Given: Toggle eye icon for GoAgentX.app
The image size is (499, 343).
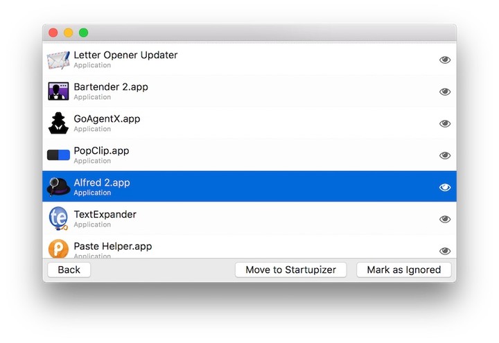Looking at the screenshot, I should [x=445, y=123].
